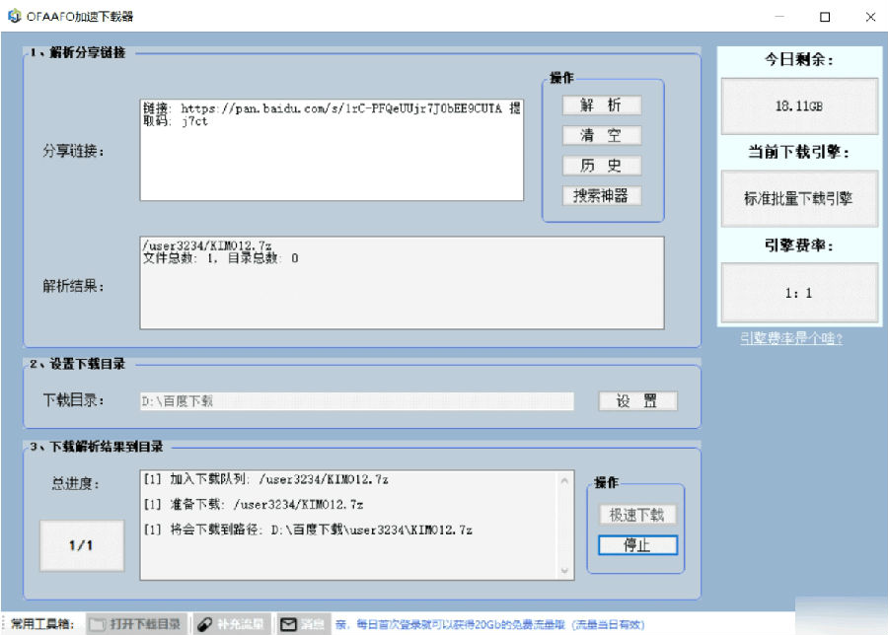Launch the 搜索神器 search tool
888x635 pixels.
(x=601, y=196)
